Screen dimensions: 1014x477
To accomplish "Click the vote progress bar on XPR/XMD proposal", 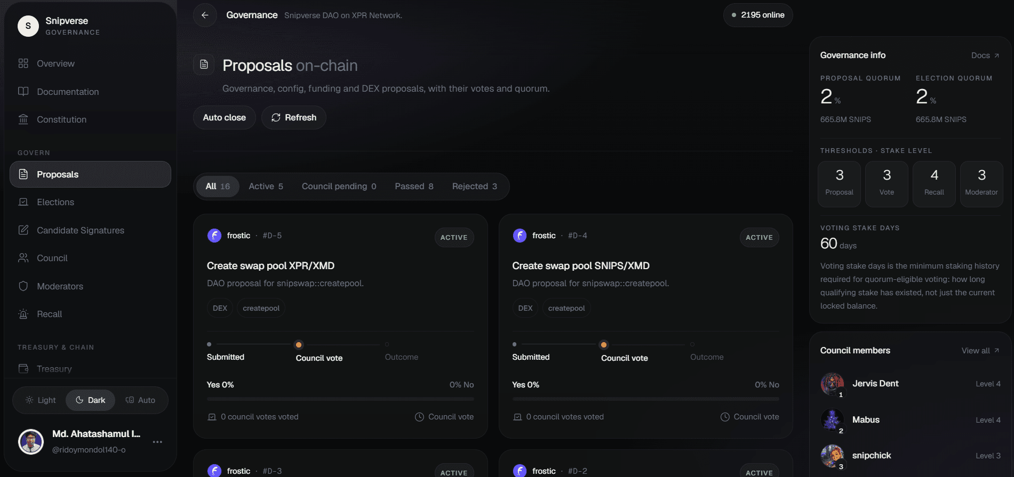I will coord(340,399).
